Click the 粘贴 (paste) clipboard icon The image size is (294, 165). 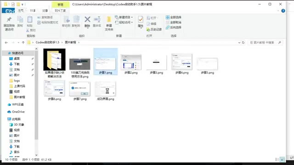click(29, 19)
